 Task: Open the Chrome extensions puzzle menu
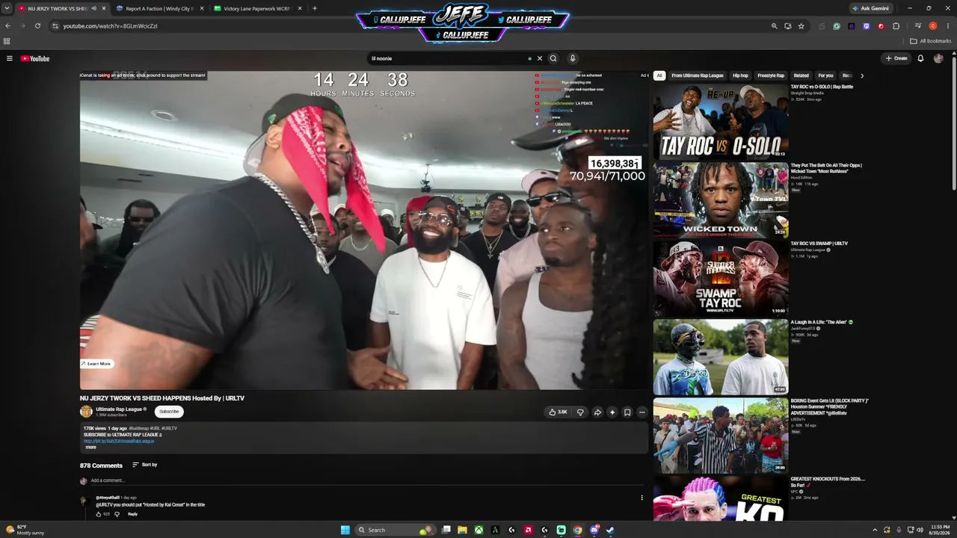896,26
